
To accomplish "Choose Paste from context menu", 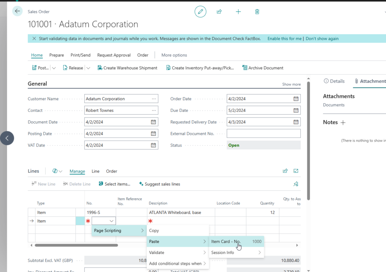I will pos(178,241).
